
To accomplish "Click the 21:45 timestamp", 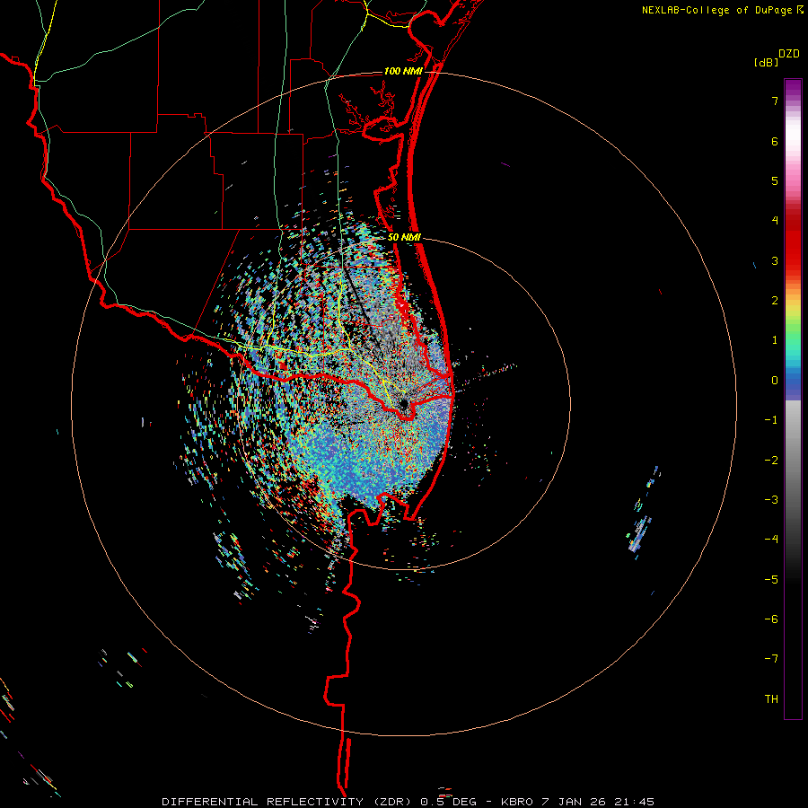I will pos(633,802).
